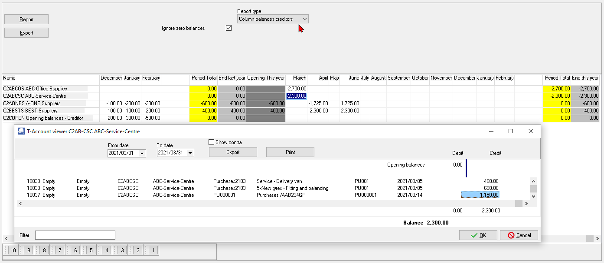Maximize the T-Account viewer window
This screenshot has height=263, width=604.
click(511, 131)
